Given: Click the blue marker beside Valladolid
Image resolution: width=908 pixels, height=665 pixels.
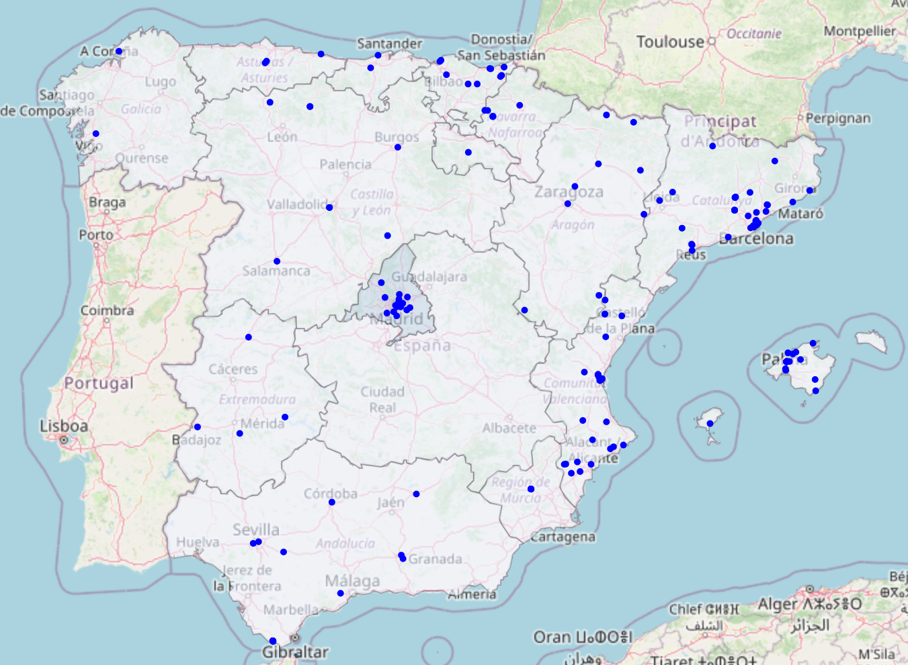Looking at the screenshot, I should [329, 208].
